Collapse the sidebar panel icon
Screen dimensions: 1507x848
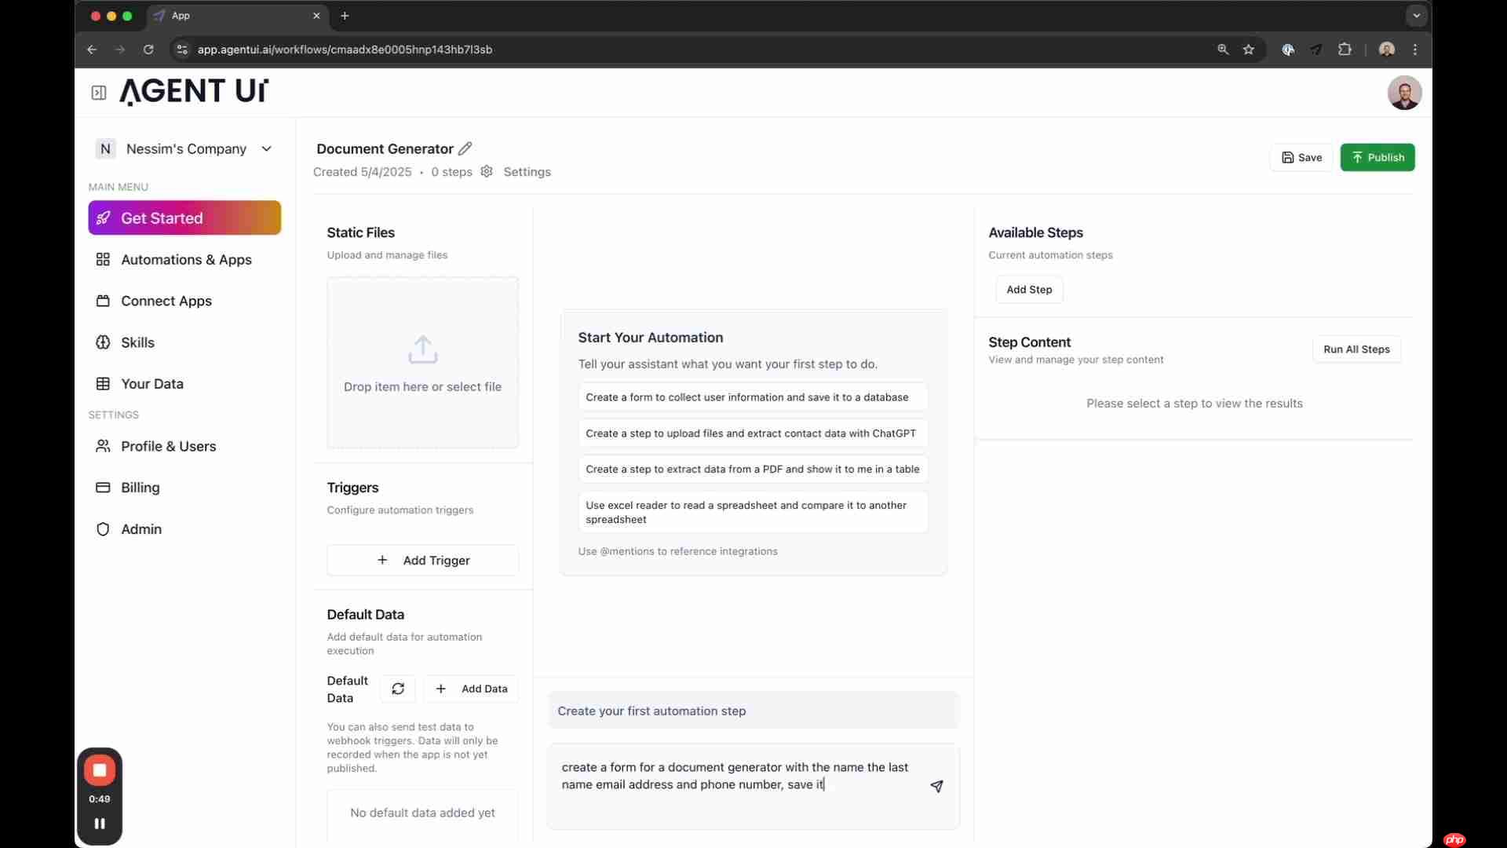[99, 93]
